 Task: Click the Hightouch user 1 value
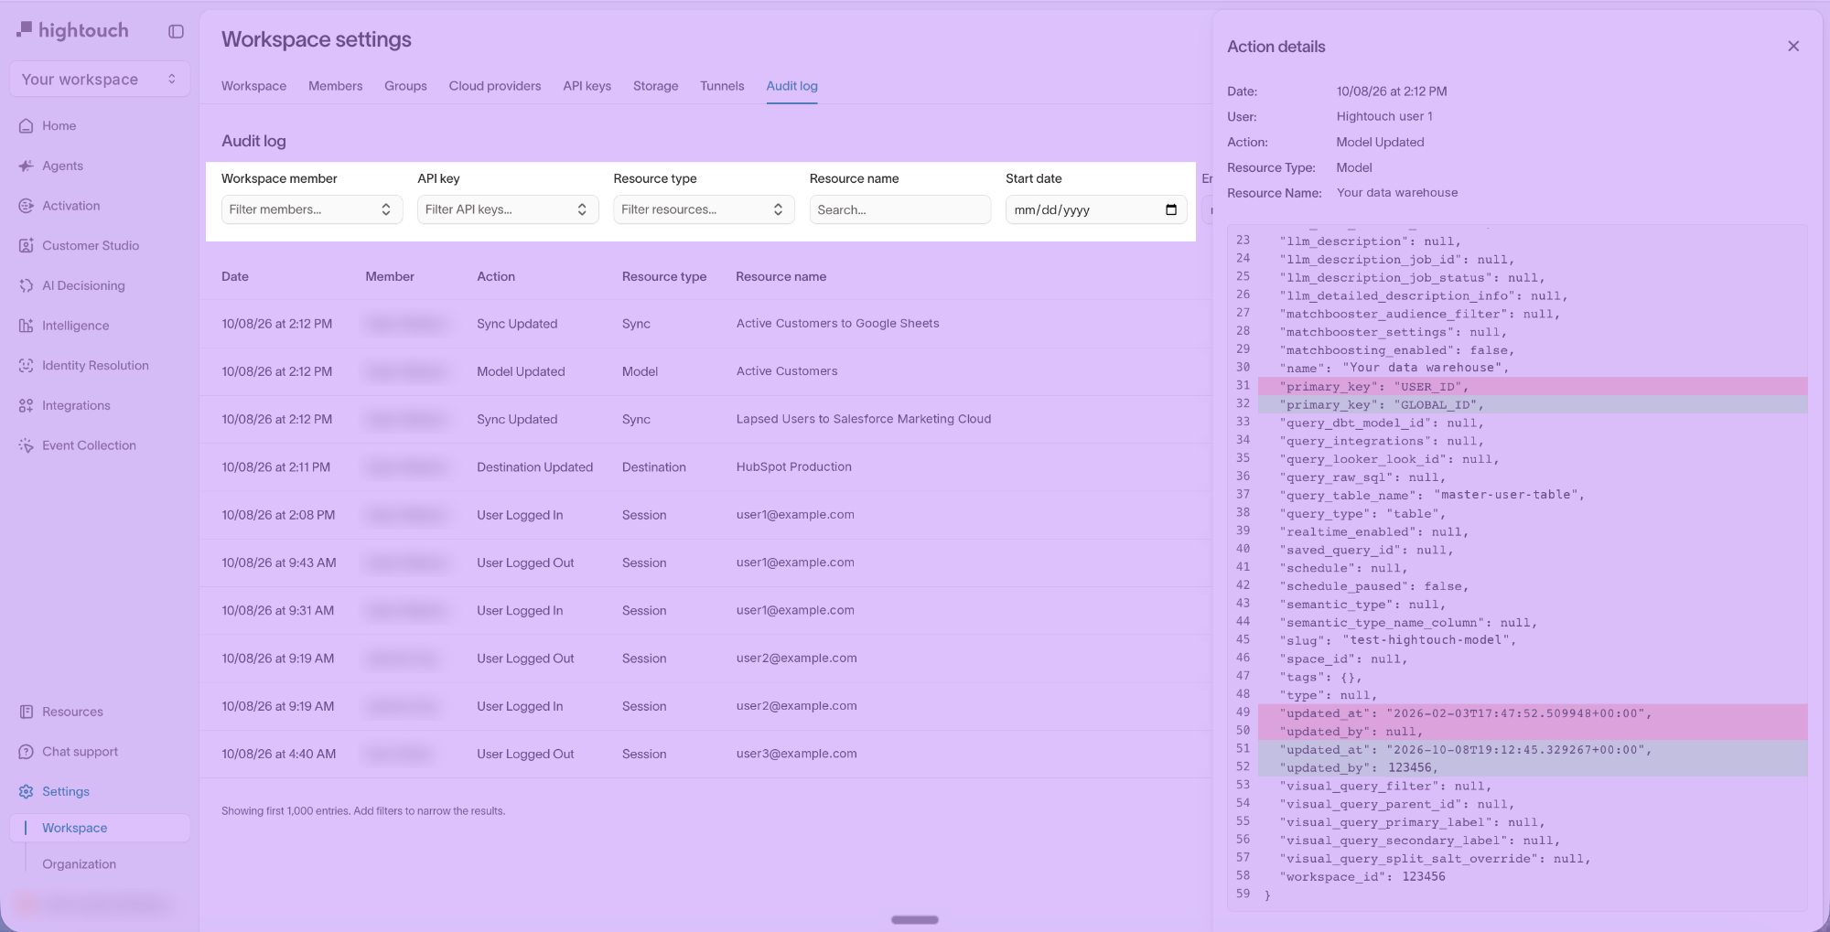point(1384,116)
